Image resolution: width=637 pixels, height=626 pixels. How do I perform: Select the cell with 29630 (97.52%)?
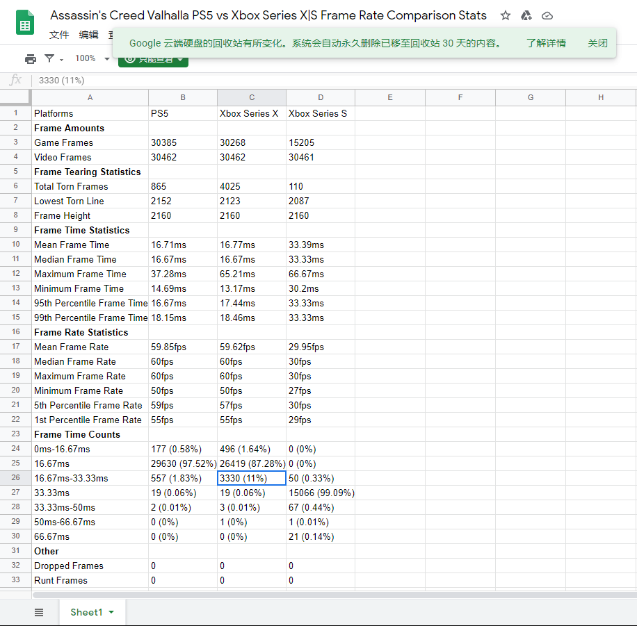[x=183, y=463]
